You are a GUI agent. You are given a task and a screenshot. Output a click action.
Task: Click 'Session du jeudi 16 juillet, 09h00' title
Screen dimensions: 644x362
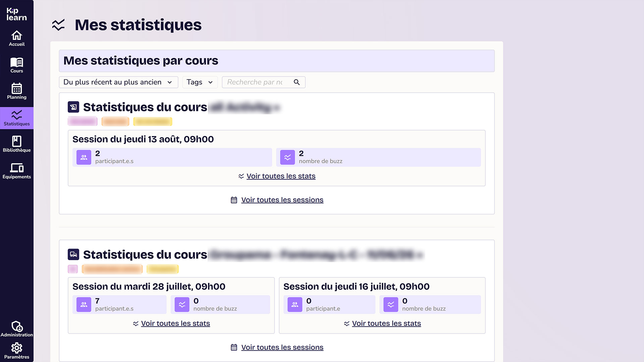pos(357,287)
